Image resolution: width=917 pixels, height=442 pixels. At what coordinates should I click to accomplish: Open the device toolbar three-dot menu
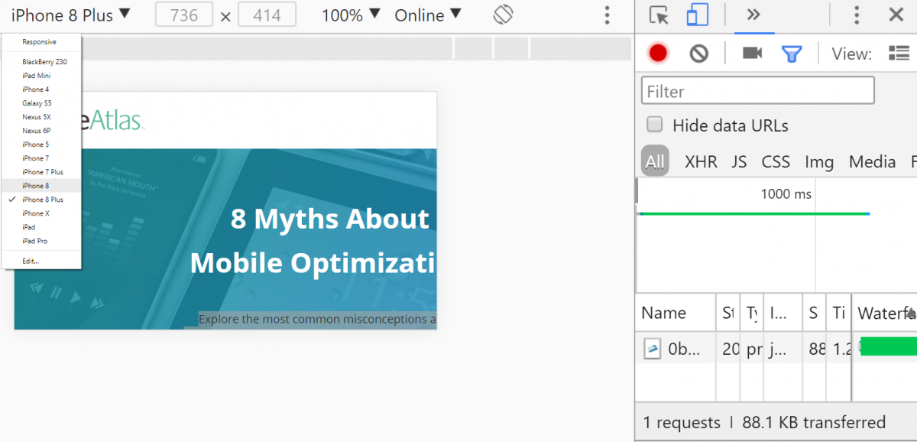pyautogui.click(x=607, y=15)
